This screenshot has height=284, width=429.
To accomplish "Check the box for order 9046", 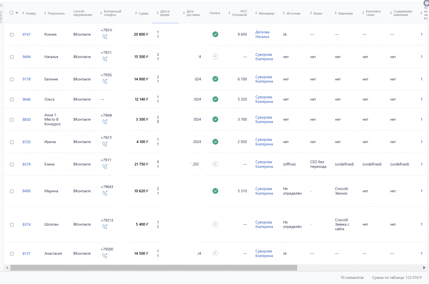I will click(x=12, y=99).
